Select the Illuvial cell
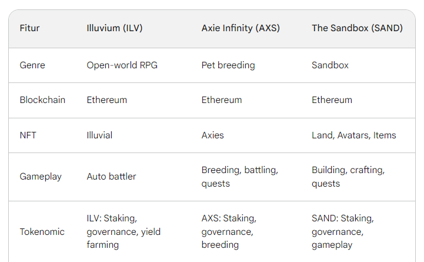Viewport: 424px width, 262px height. (99, 135)
